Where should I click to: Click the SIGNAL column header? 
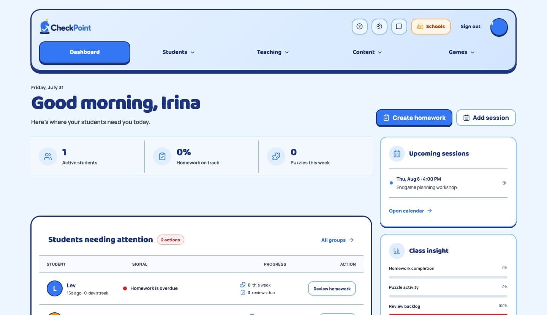[140, 265]
